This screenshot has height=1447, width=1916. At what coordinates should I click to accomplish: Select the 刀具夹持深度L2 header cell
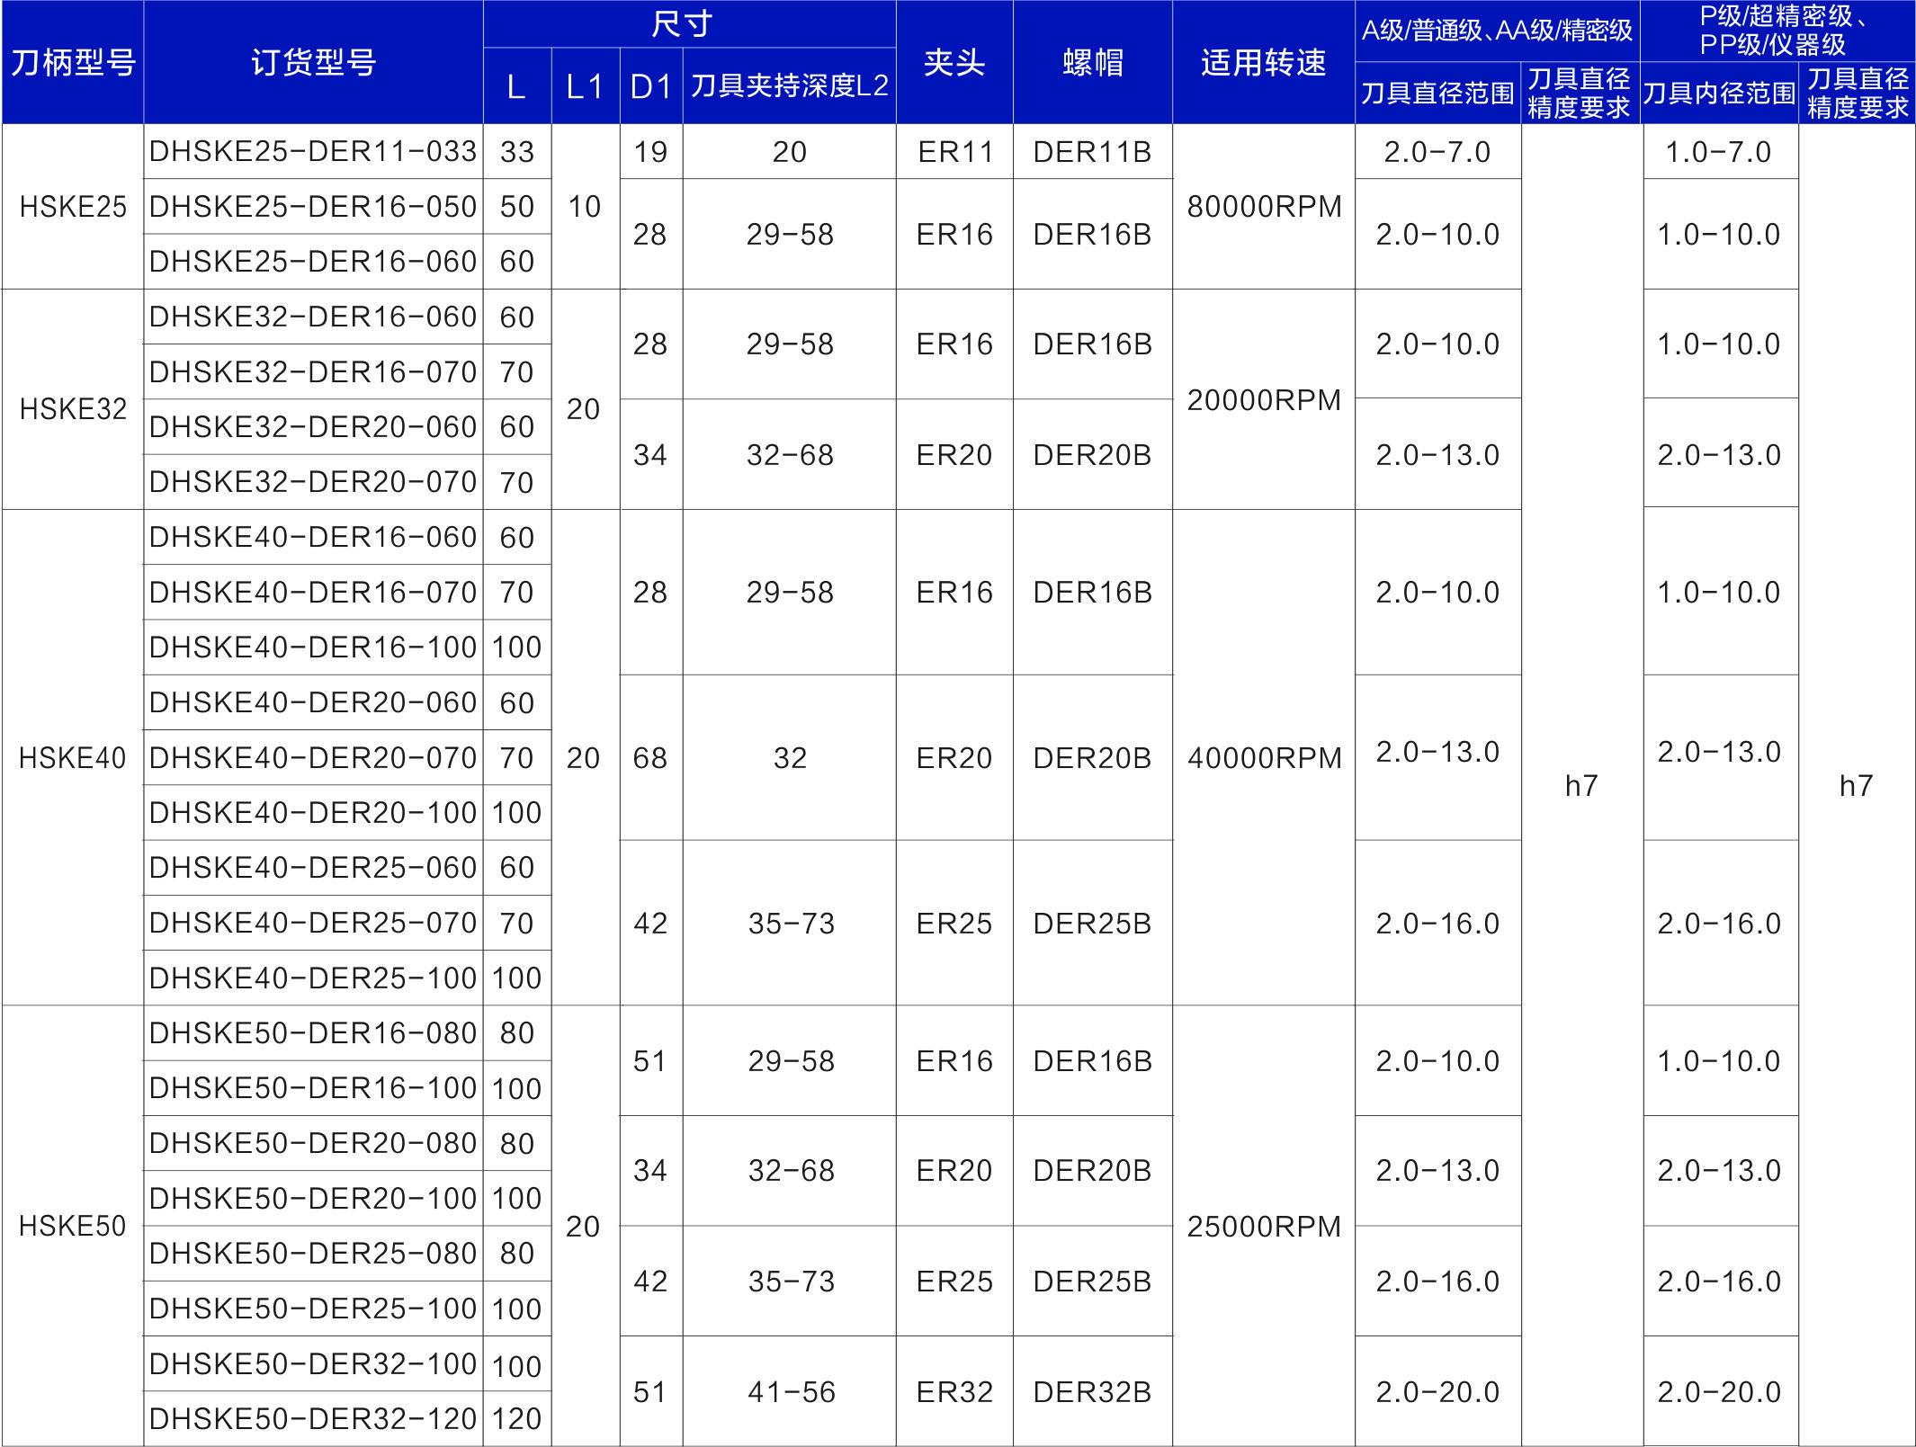coord(789,86)
